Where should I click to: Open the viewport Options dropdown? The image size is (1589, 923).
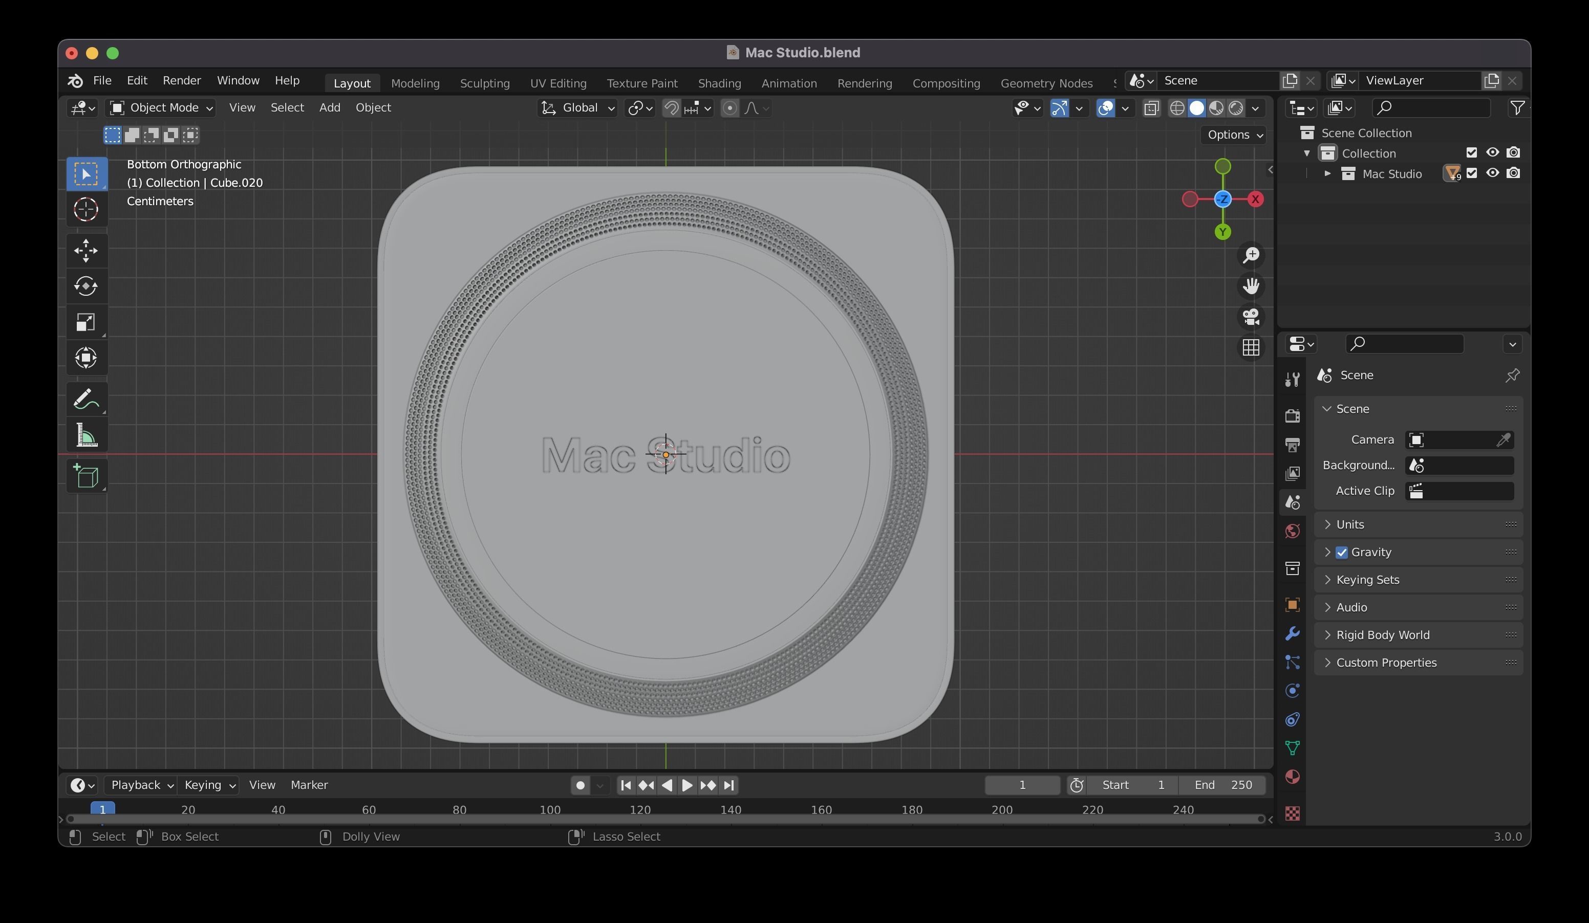click(1233, 135)
